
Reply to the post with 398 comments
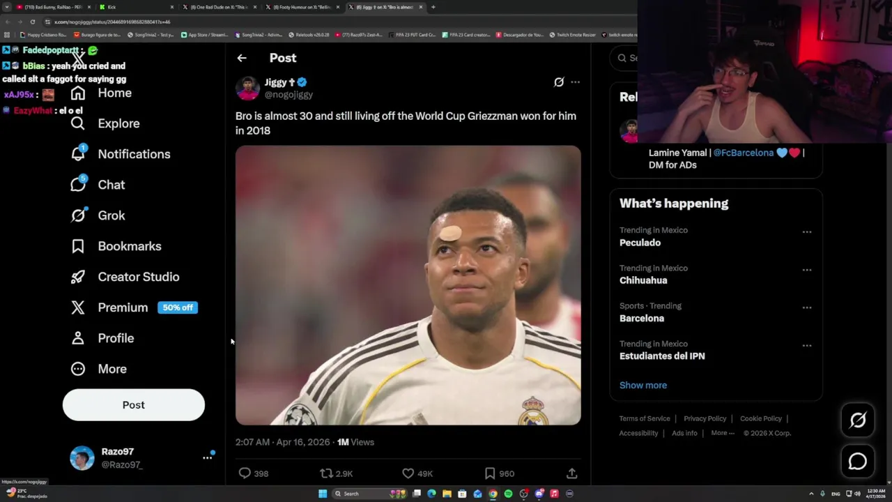tap(253, 473)
